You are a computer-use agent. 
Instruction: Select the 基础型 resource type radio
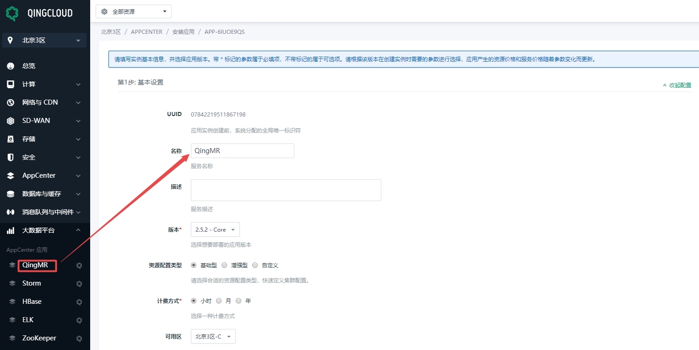(194, 265)
